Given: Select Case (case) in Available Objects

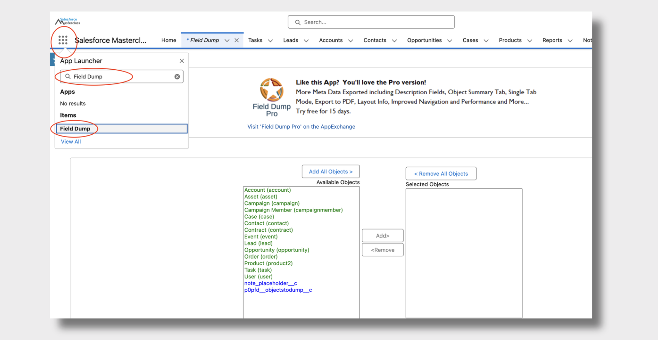Looking at the screenshot, I should tap(259, 217).
